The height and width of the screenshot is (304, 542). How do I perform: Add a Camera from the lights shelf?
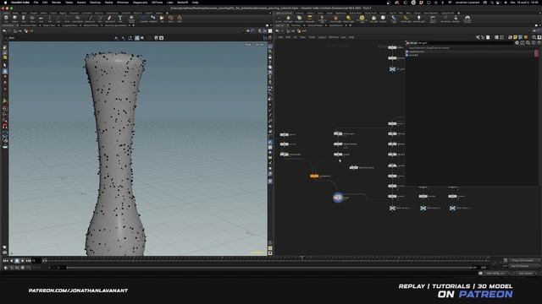279,19
